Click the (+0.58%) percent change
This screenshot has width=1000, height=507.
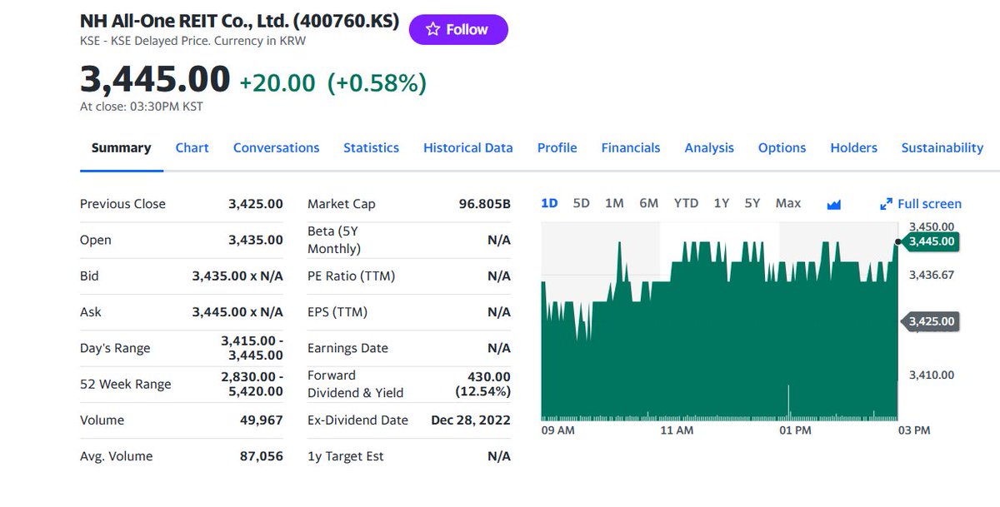377,83
